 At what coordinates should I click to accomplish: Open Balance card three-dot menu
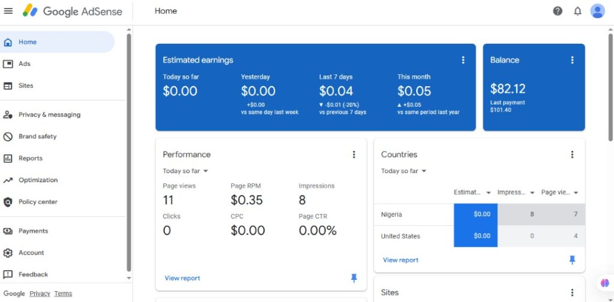(572, 60)
